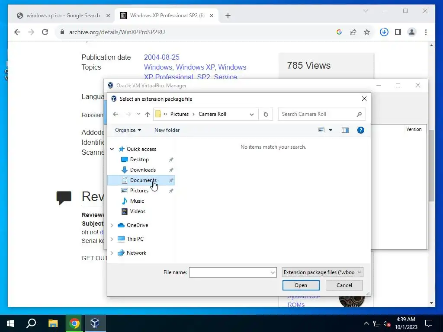Image resolution: width=443 pixels, height=332 pixels.
Task: Open the notification center
Action: tap(429, 323)
